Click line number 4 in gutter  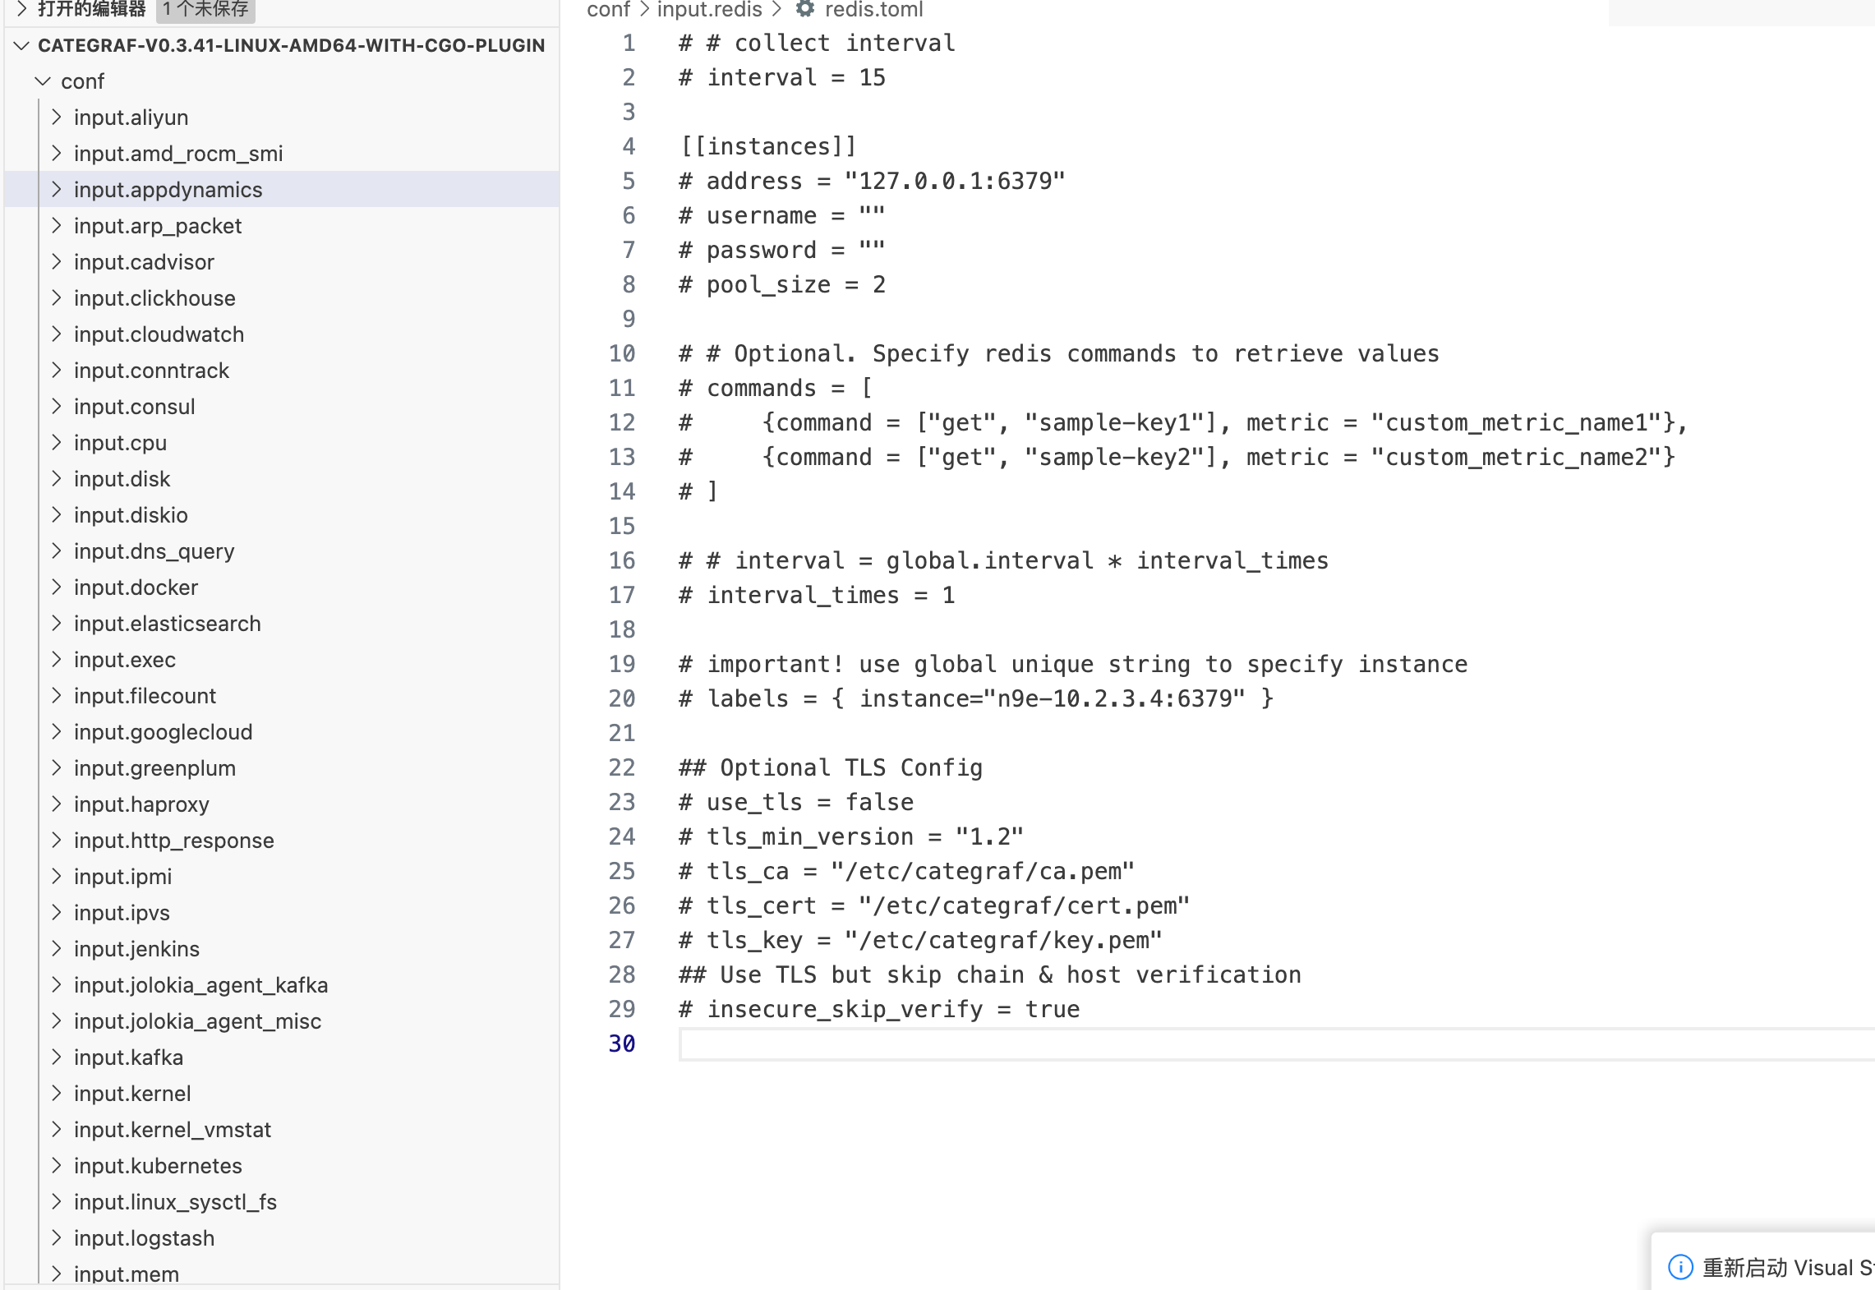[x=629, y=146]
